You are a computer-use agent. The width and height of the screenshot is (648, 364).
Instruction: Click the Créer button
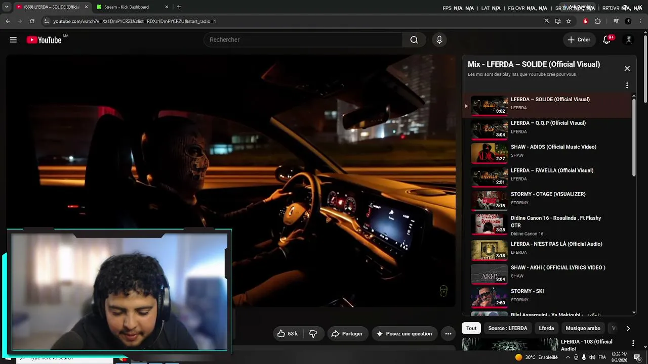click(579, 40)
